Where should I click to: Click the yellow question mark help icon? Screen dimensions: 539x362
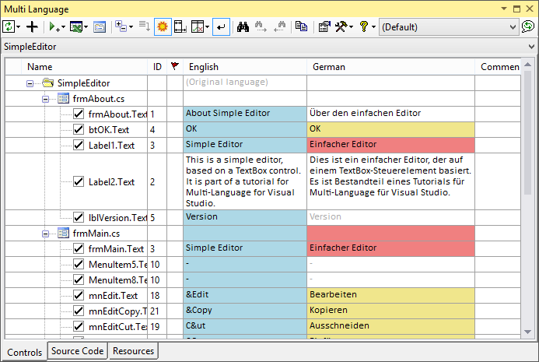click(x=363, y=26)
